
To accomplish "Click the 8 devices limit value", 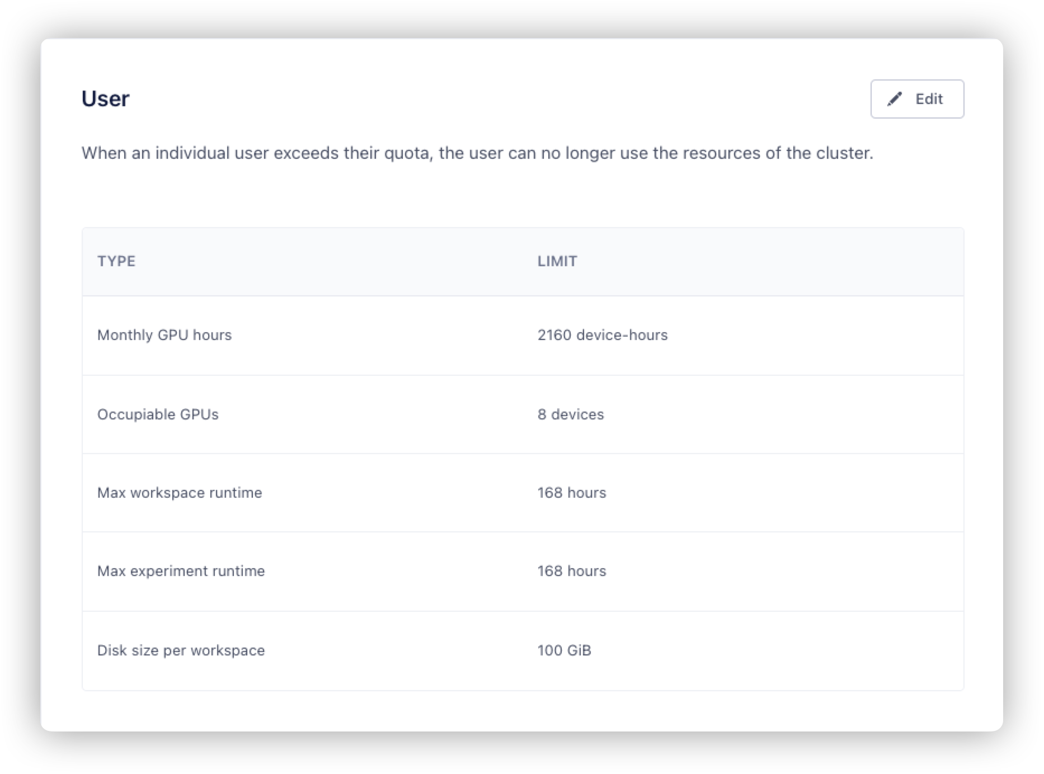I will pyautogui.click(x=571, y=414).
